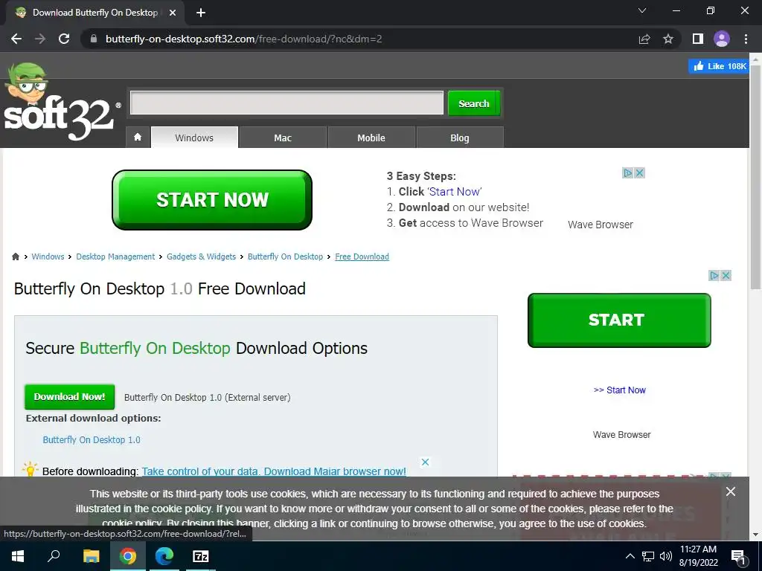Go back with the browser back arrow
Screen dimensions: 762x571
coord(16,39)
